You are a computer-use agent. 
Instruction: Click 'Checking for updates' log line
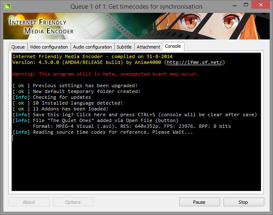click(x=52, y=97)
